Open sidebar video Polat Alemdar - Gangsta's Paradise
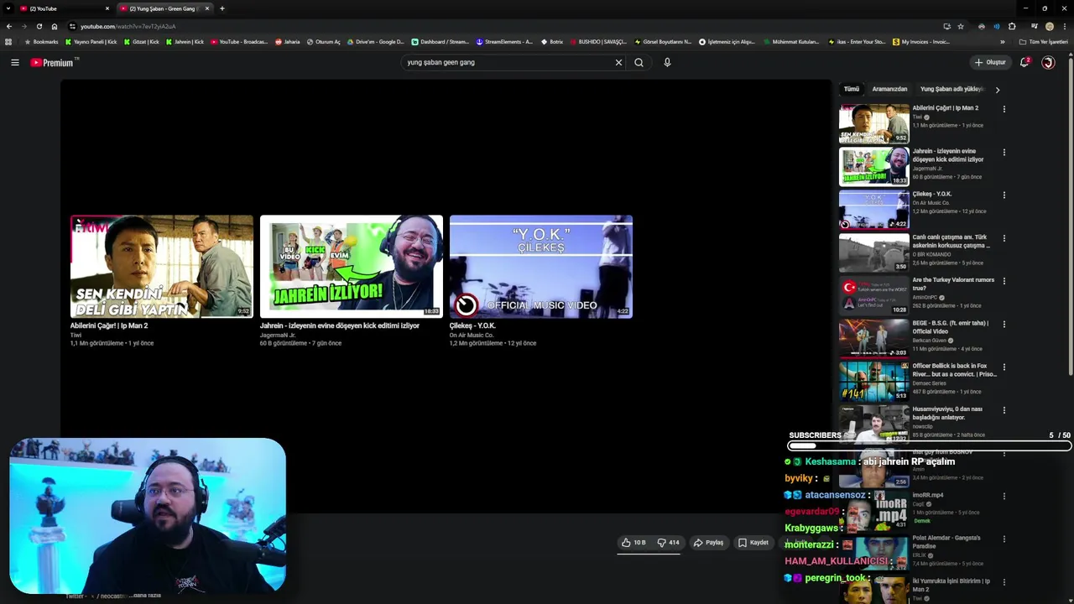 point(946,542)
